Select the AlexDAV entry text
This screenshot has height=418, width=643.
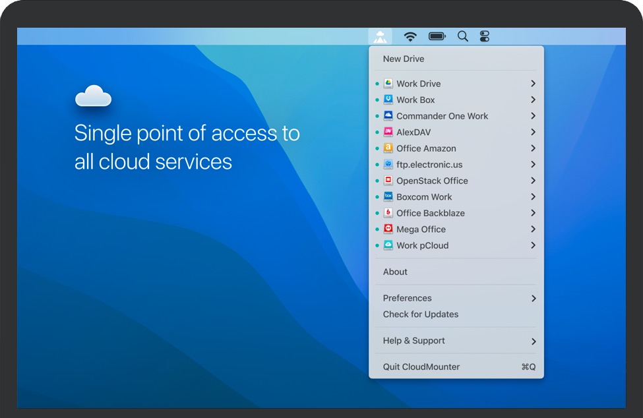(413, 133)
